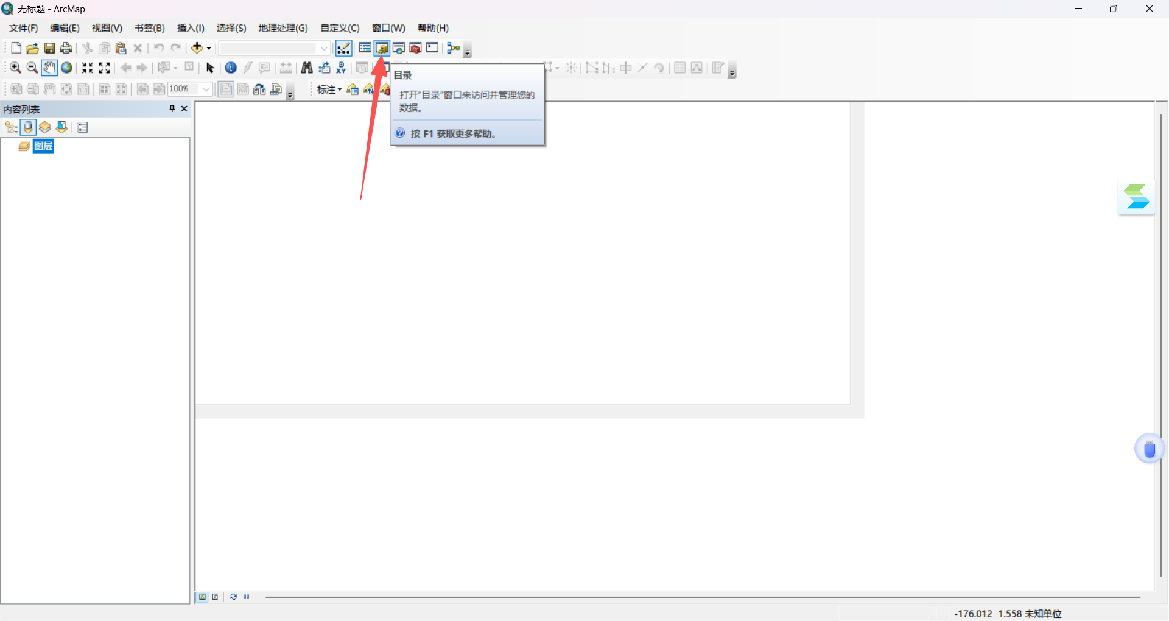This screenshot has height=621, width=1169.
Task: Open the 插入(I) menu
Action: point(191,28)
